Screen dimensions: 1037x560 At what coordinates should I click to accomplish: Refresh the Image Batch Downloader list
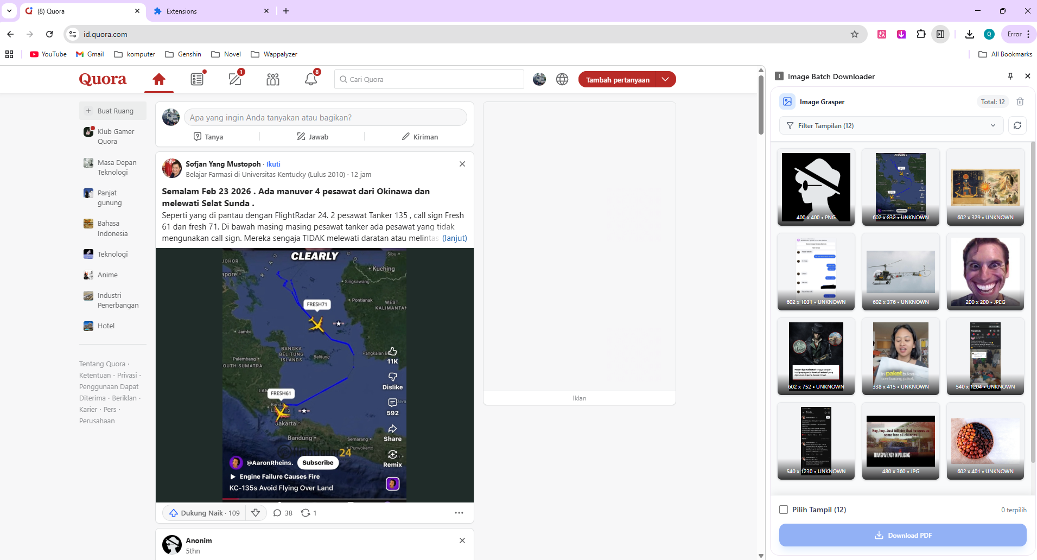tap(1018, 125)
